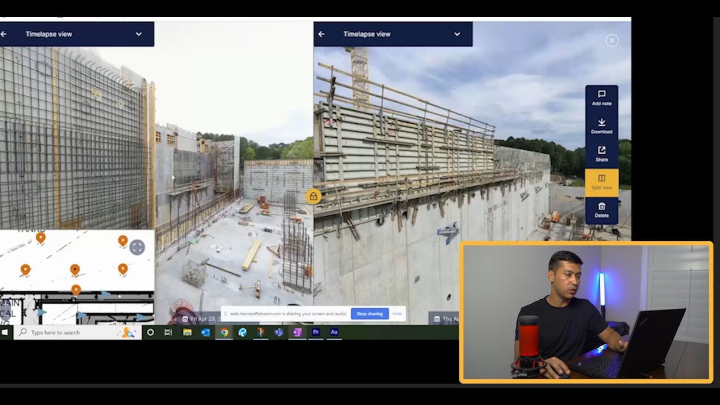Image resolution: width=720 pixels, height=405 pixels.
Task: Click the calendar icon beside the Thu date
Action: pyautogui.click(x=437, y=319)
